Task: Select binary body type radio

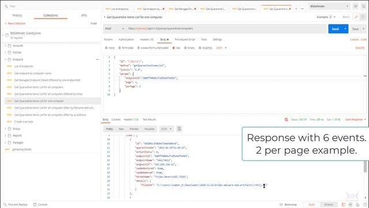Action: [186, 48]
